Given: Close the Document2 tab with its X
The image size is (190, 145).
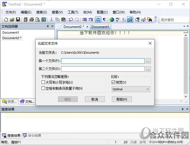Looking at the screenshot, I should pyautogui.click(x=87, y=27).
